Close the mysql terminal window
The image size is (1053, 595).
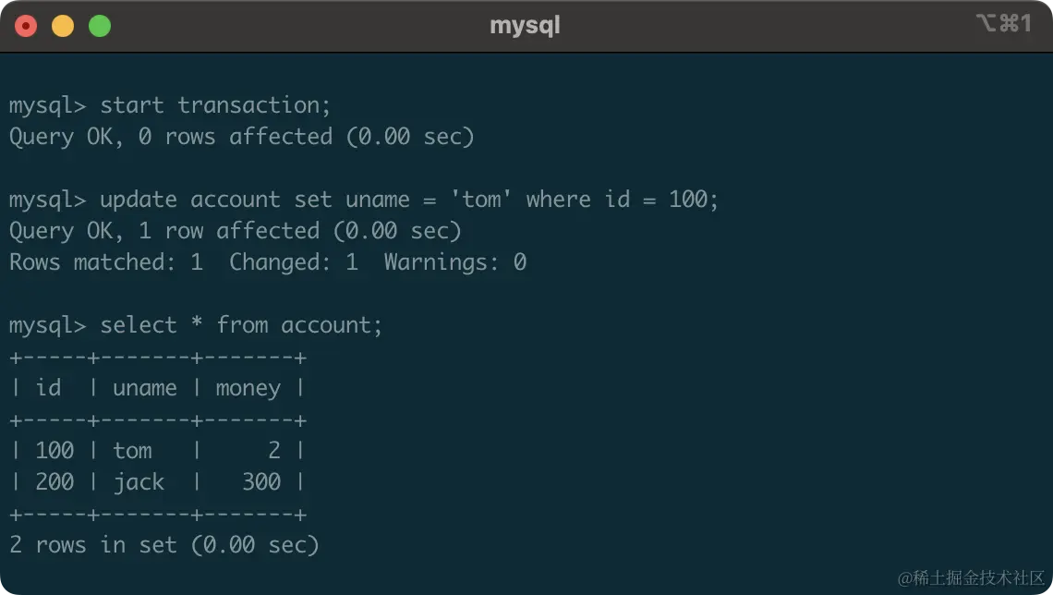[26, 26]
